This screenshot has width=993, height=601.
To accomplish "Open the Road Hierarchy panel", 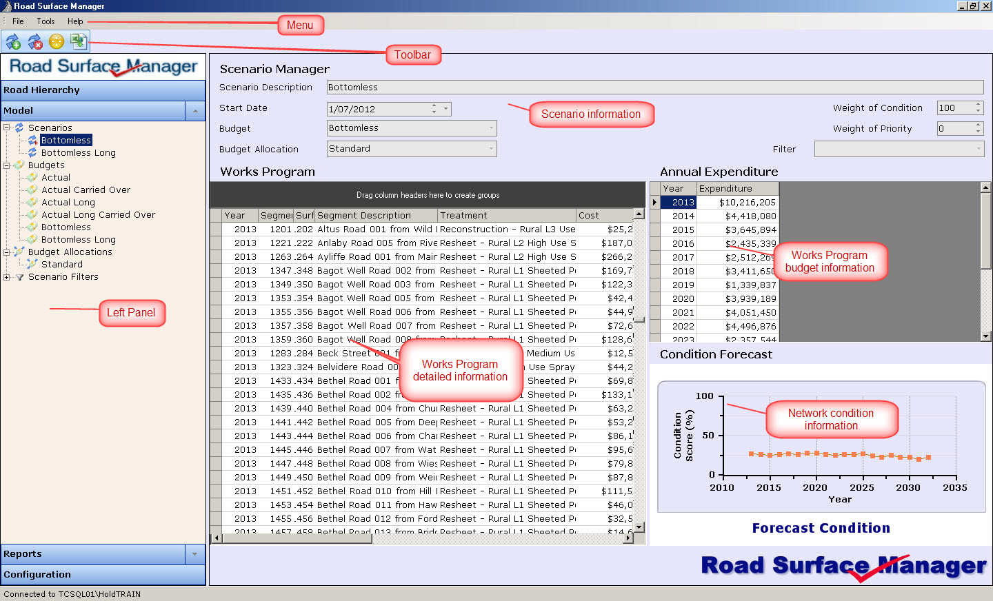I will (x=103, y=90).
